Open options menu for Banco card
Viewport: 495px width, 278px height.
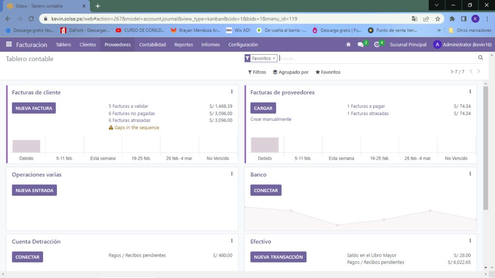pyautogui.click(x=470, y=174)
